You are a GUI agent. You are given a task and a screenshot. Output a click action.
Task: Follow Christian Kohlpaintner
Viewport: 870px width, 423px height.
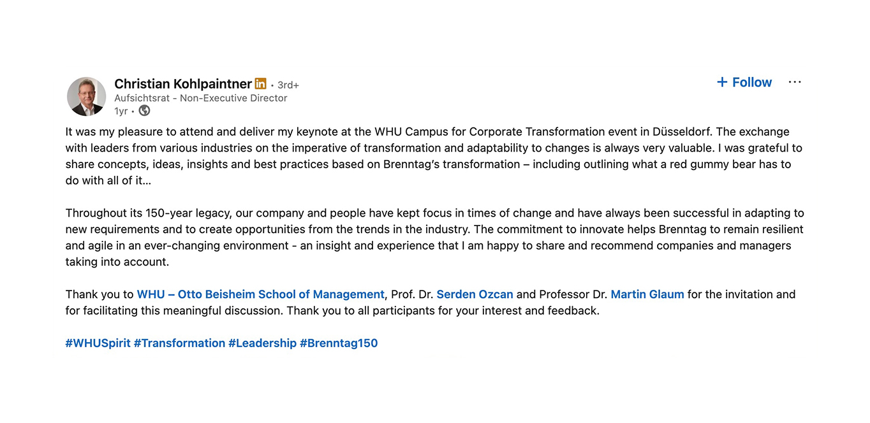[x=751, y=82]
